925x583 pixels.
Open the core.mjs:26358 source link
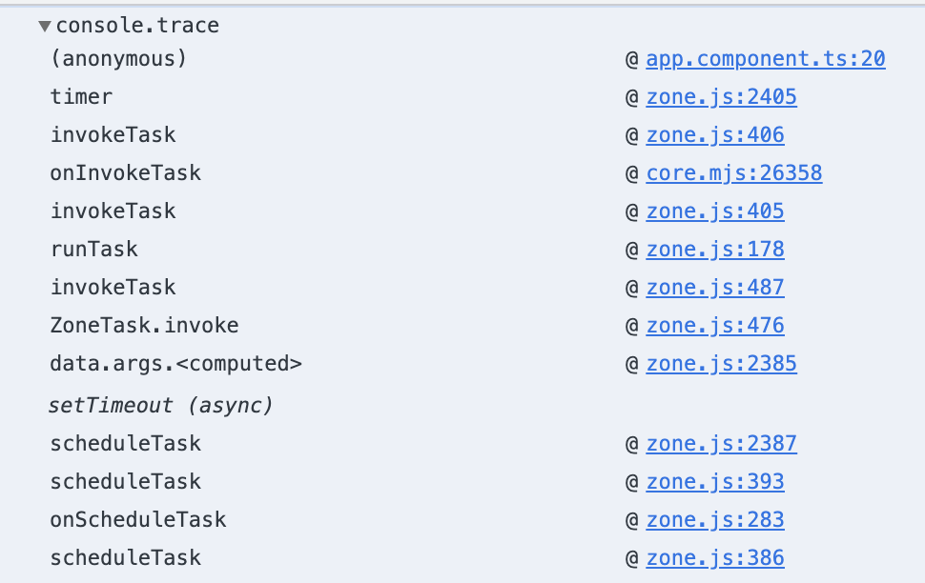point(734,173)
